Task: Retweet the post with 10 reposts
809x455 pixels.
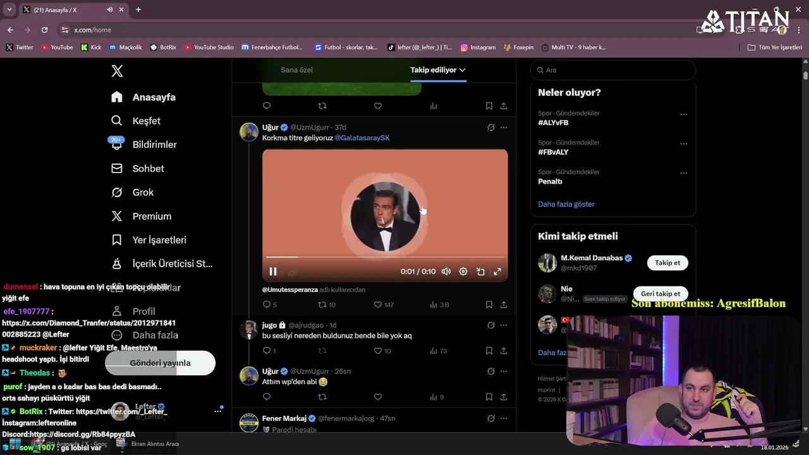Action: (x=322, y=305)
